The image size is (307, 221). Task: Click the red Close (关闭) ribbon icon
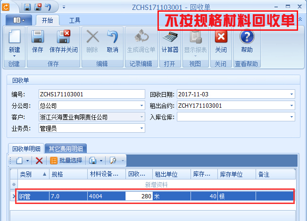pyautogui.click(x=221, y=38)
